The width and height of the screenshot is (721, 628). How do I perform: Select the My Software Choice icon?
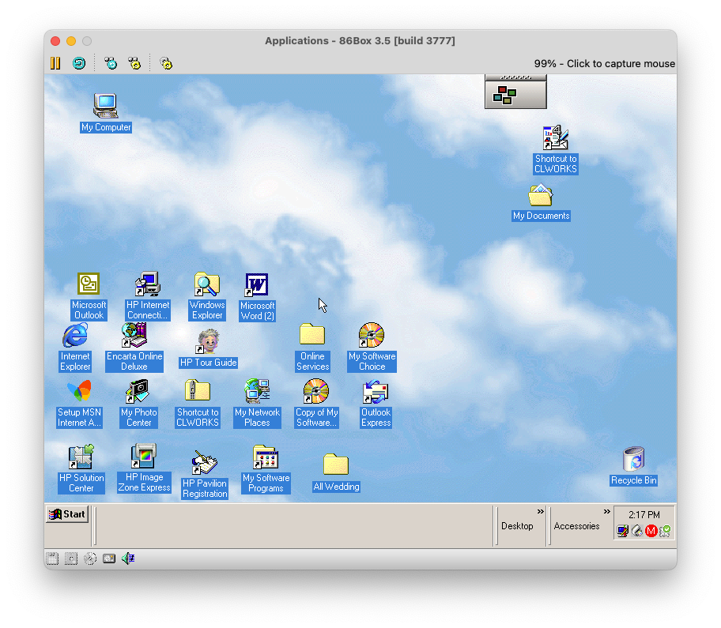coord(372,348)
